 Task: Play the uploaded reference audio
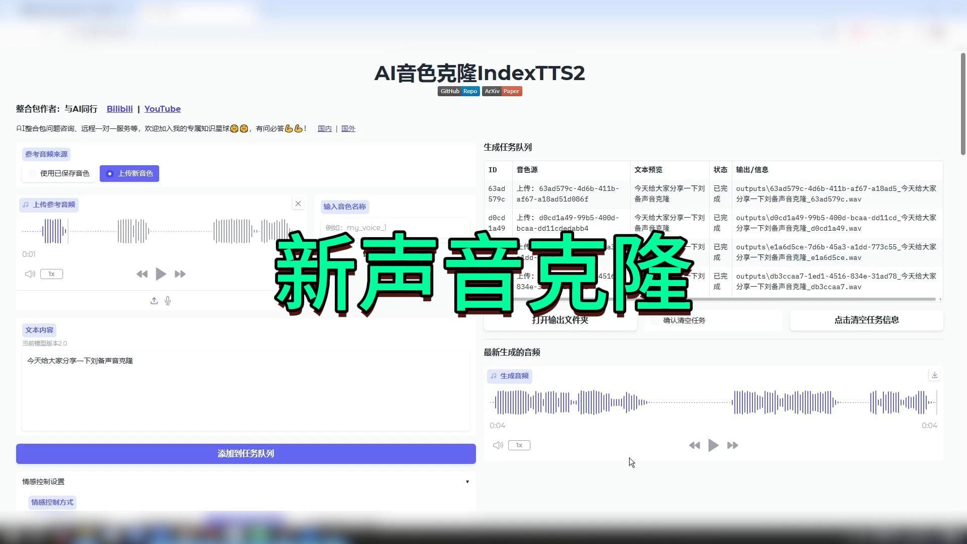point(161,274)
